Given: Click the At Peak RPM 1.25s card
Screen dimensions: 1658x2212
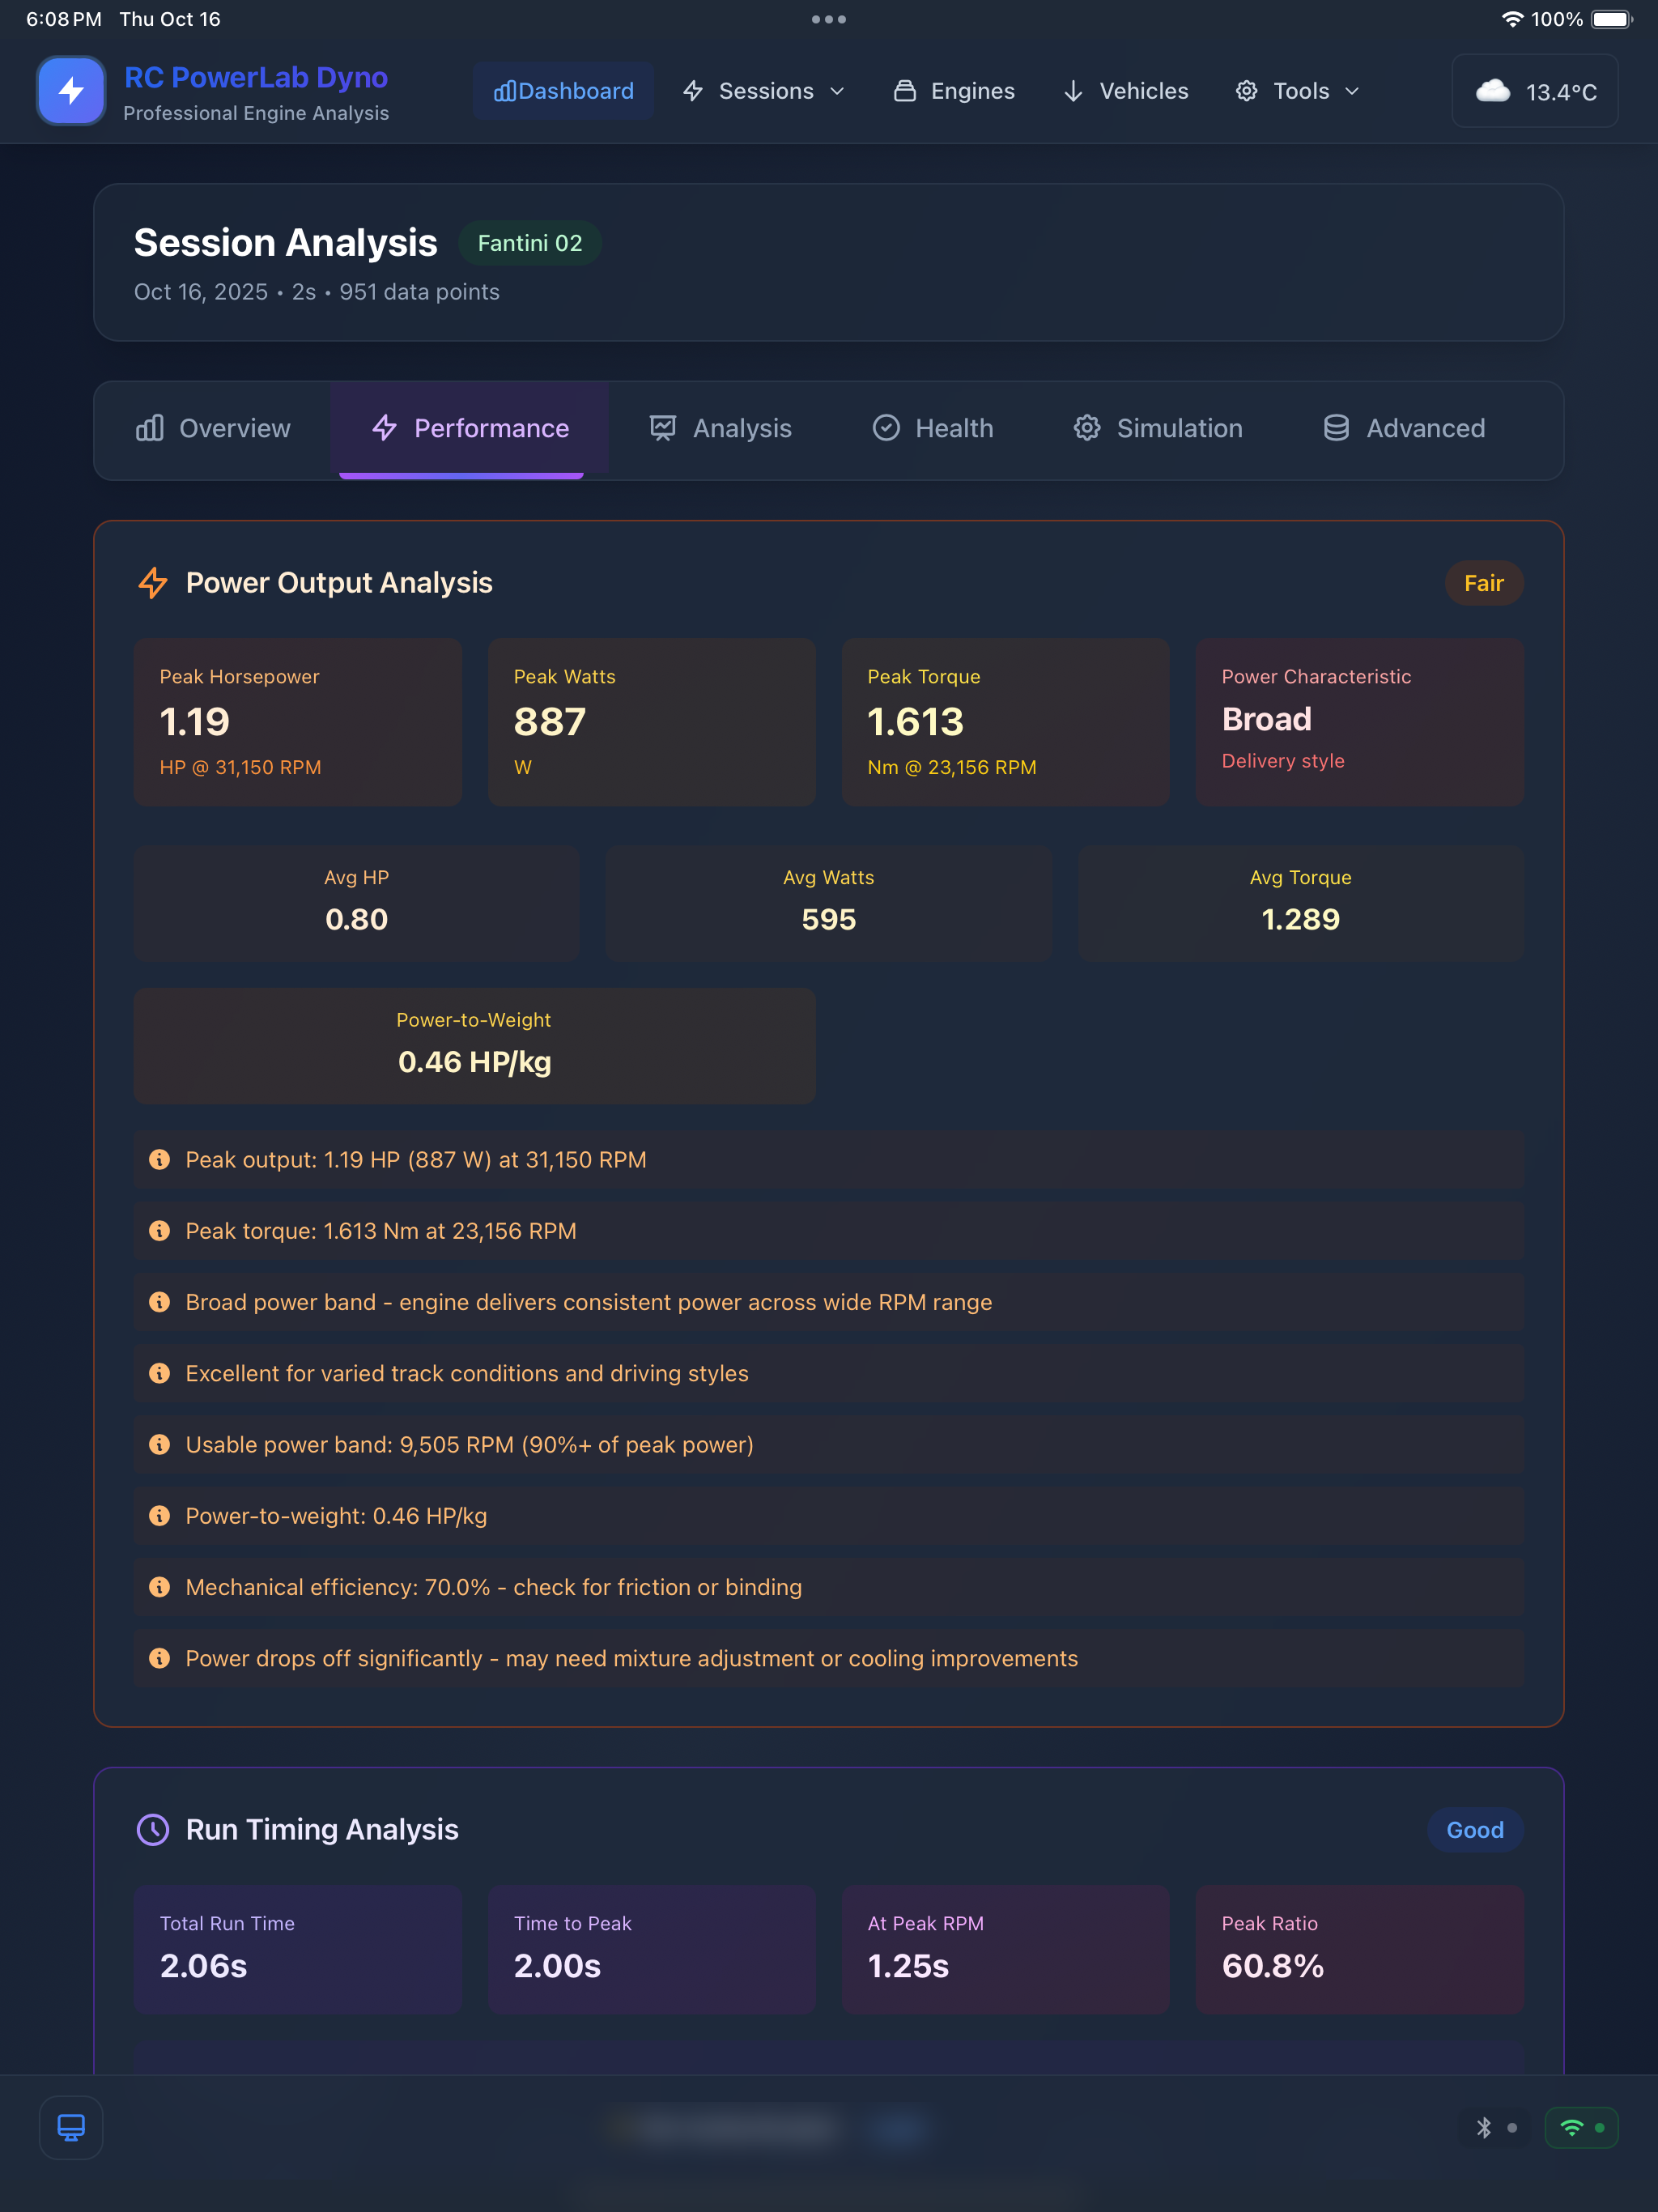Looking at the screenshot, I should pos(1006,1950).
